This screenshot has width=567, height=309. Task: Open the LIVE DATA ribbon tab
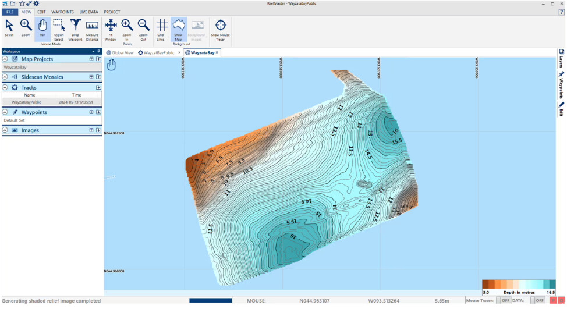[88, 12]
